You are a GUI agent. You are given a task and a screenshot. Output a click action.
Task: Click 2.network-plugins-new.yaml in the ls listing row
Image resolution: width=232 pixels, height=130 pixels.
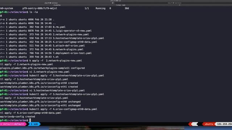tap(71, 35)
